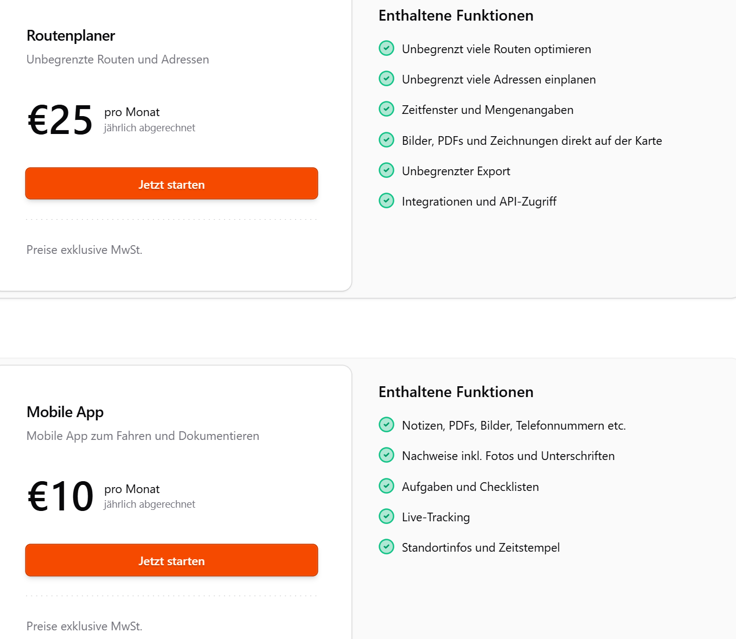Image resolution: width=736 pixels, height=639 pixels.
Task: Click checkmark icon beside Aufgaben und Checklisten
Action: 386,486
